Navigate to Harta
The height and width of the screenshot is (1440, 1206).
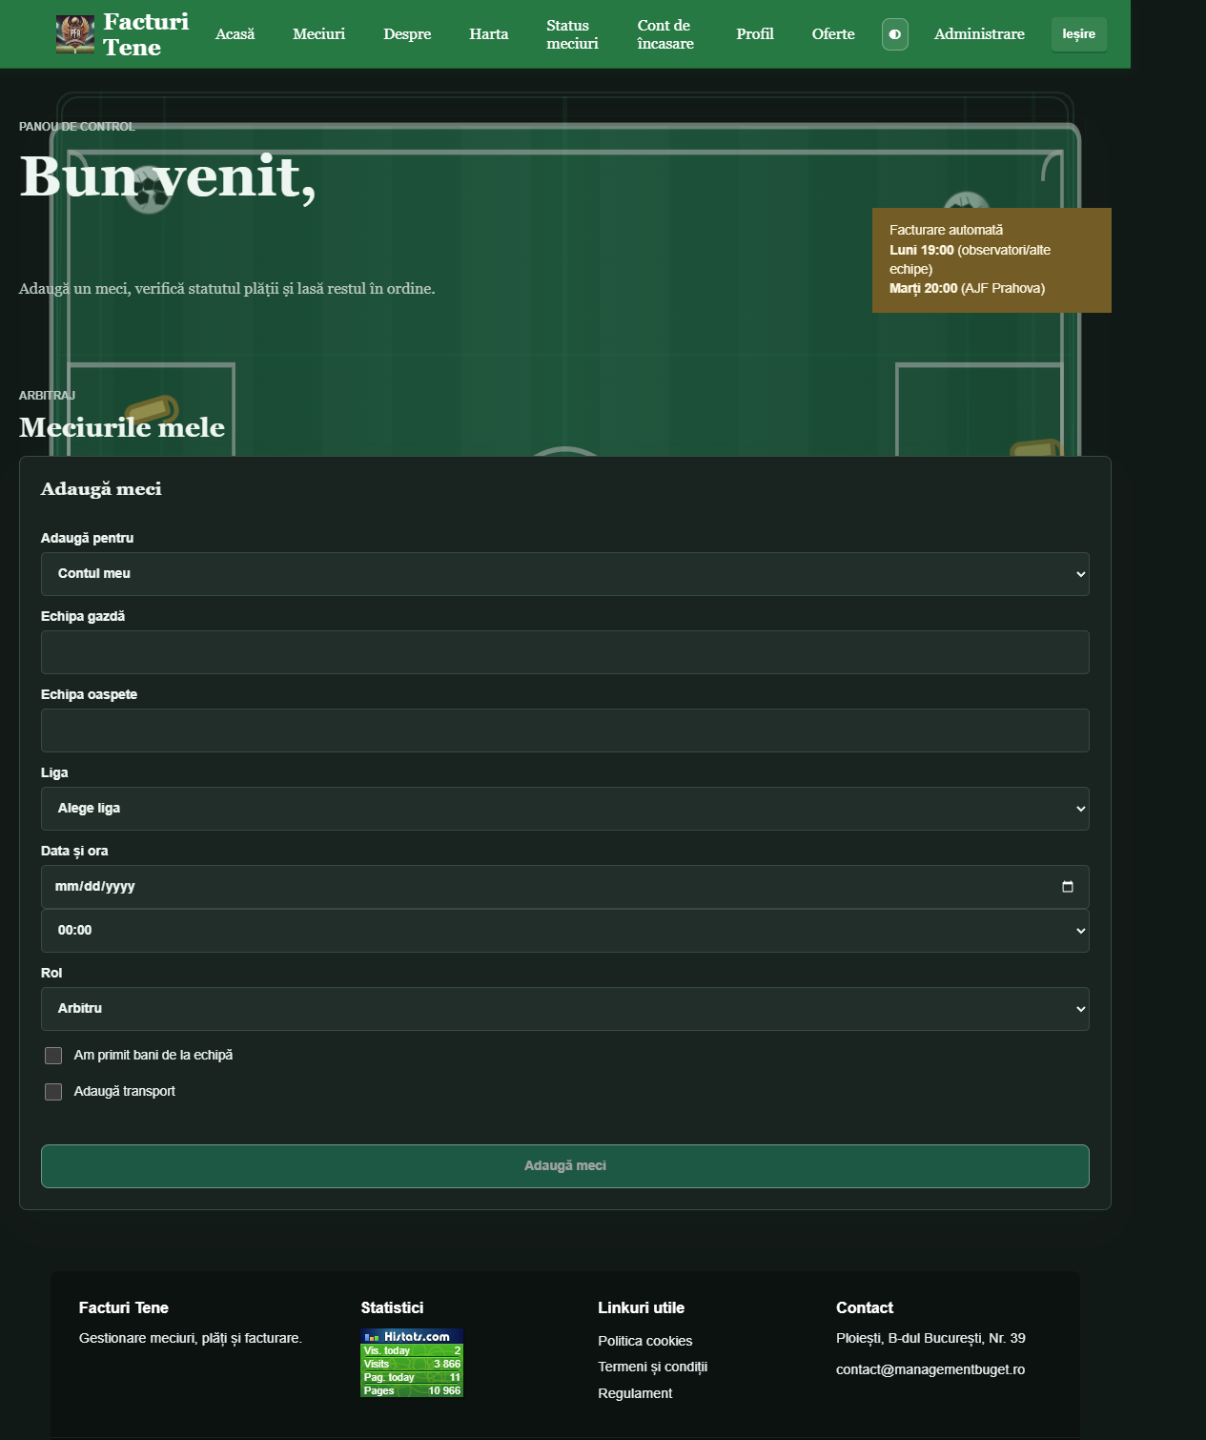tap(488, 34)
